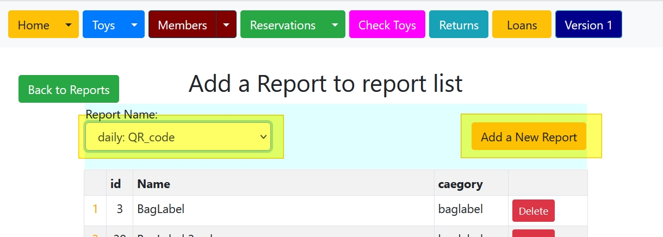Open the Toys dropdown arrow
Image resolution: width=663 pixels, height=237 pixels.
click(x=134, y=24)
